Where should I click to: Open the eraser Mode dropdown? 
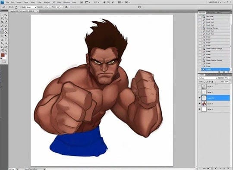pos(31,7)
